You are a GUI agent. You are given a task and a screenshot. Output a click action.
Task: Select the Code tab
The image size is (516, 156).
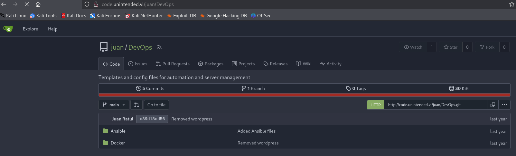(111, 64)
